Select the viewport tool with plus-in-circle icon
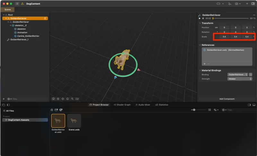The image size is (257, 156). [58, 99]
